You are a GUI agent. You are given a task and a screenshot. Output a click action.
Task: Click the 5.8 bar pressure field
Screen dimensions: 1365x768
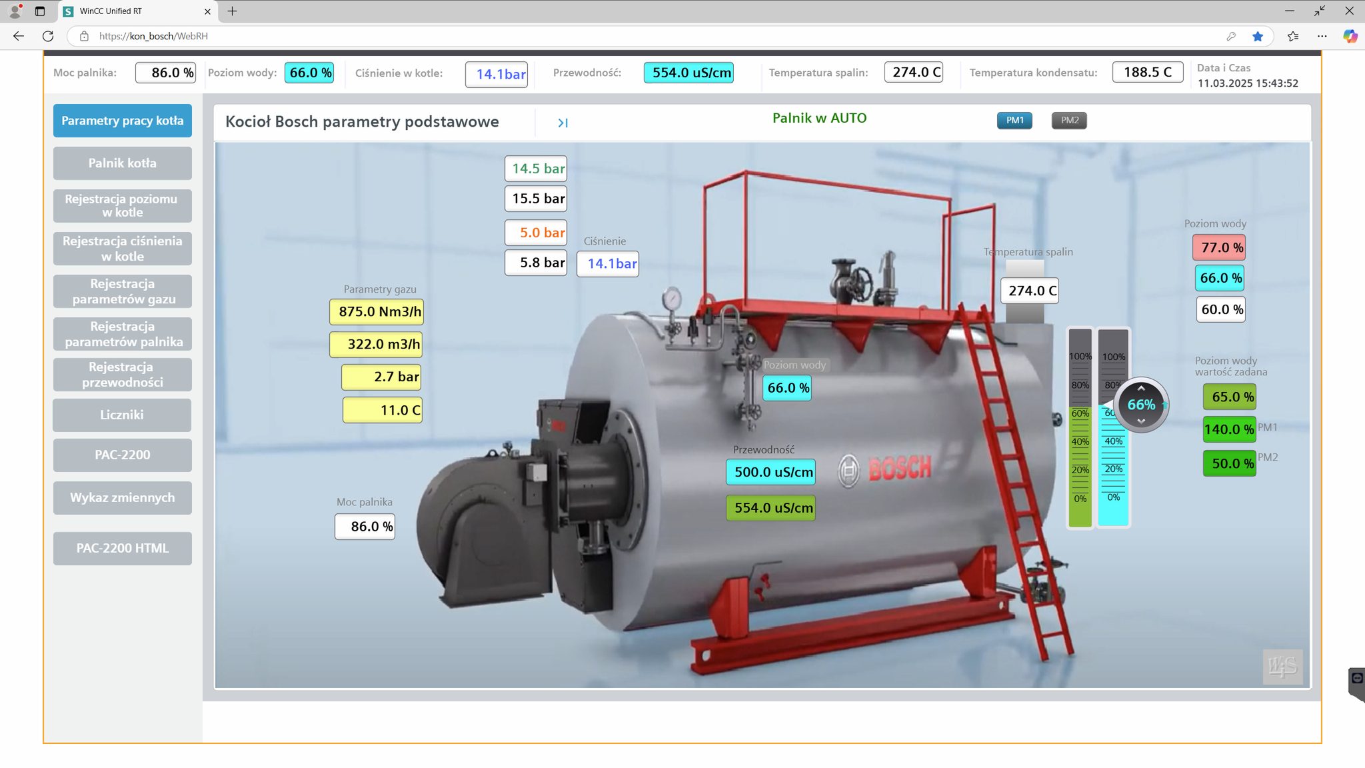(536, 263)
